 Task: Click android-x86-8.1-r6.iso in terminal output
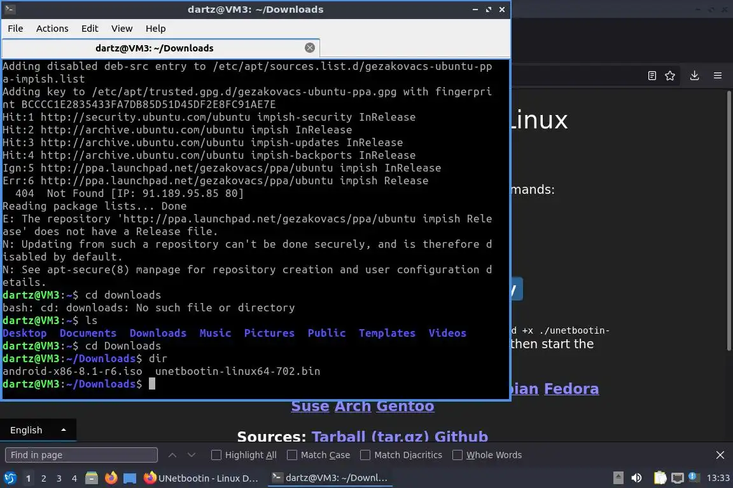click(73, 371)
